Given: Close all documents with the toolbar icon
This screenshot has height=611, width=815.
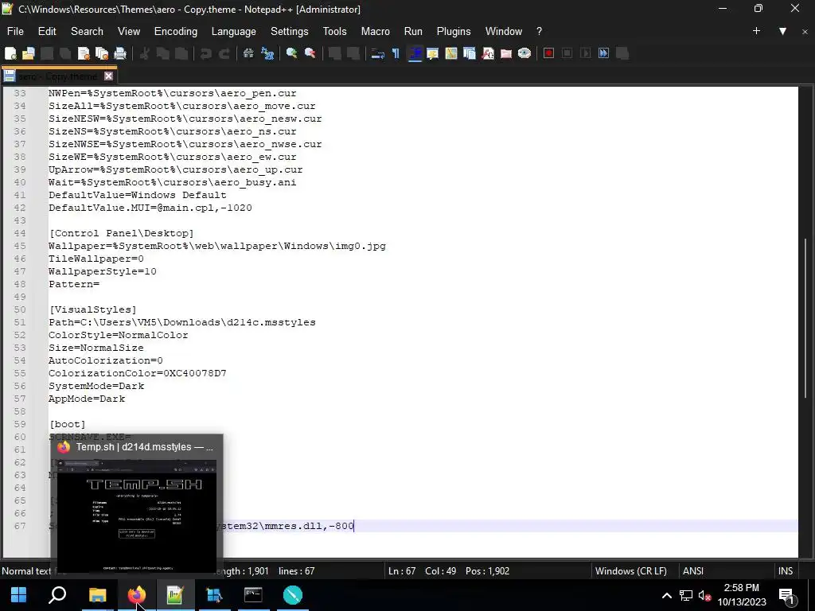Looking at the screenshot, I should 102,53.
